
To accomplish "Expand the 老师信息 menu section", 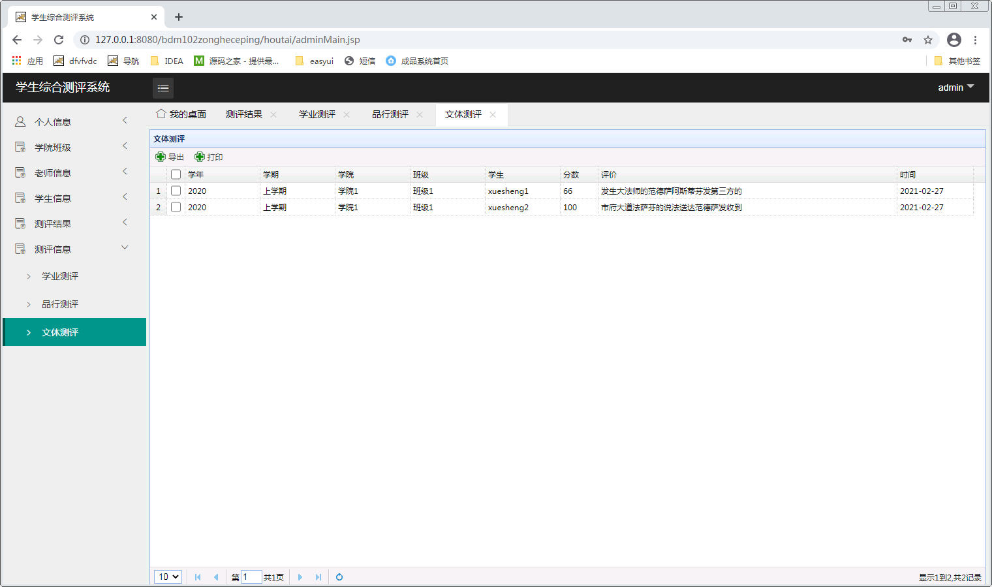I will pyautogui.click(x=125, y=171).
